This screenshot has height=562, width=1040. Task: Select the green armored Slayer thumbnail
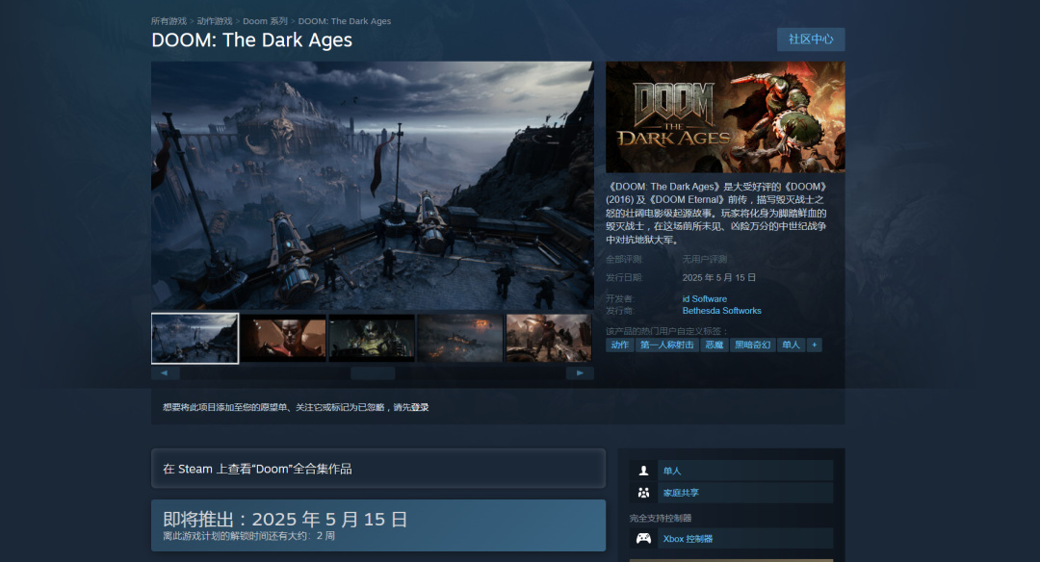[372, 339]
